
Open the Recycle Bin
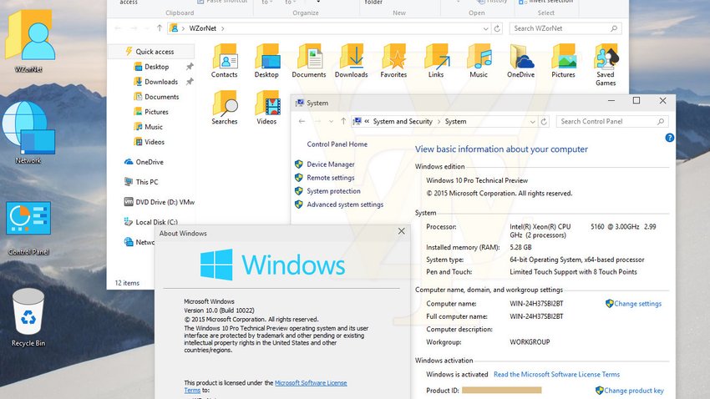pos(28,316)
